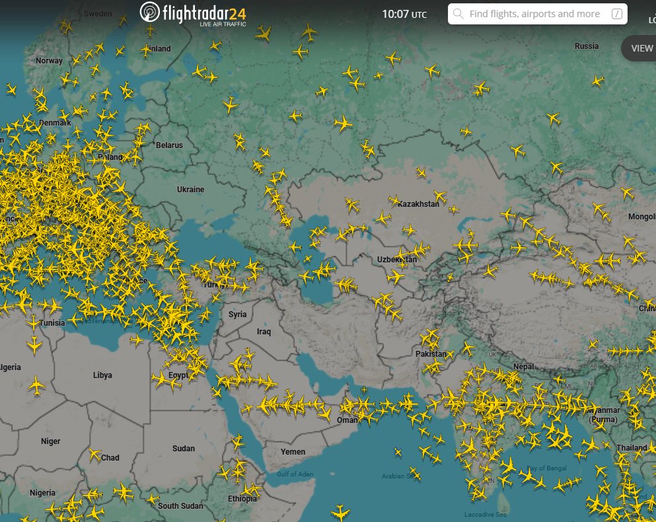The width and height of the screenshot is (656, 522).
Task: Click the airplane above Chad
Action: 94,453
